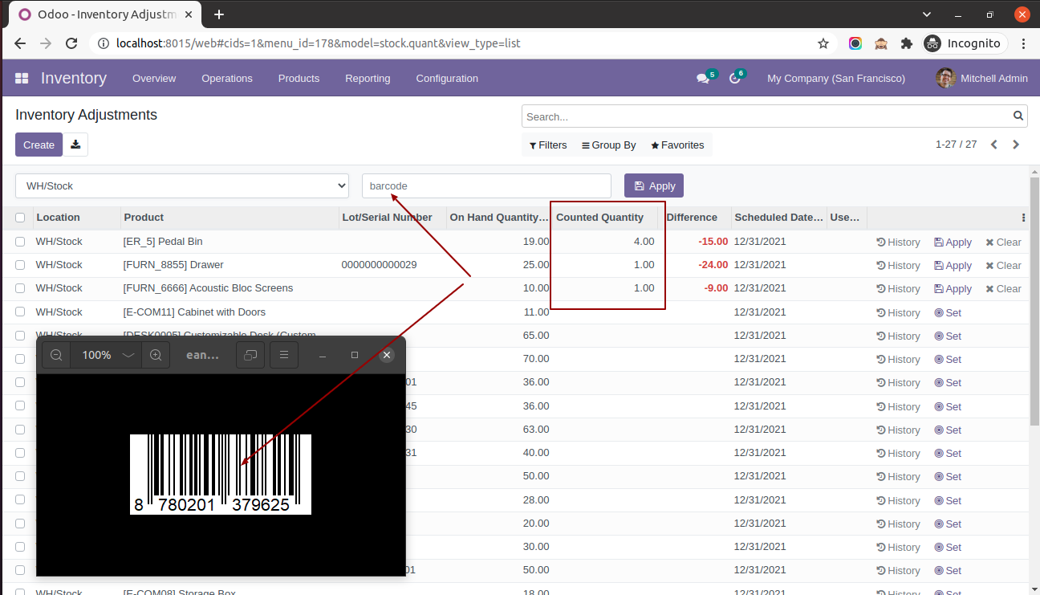Click the browser address bar URL
Viewport: 1040px width, 595px height.
tap(318, 43)
